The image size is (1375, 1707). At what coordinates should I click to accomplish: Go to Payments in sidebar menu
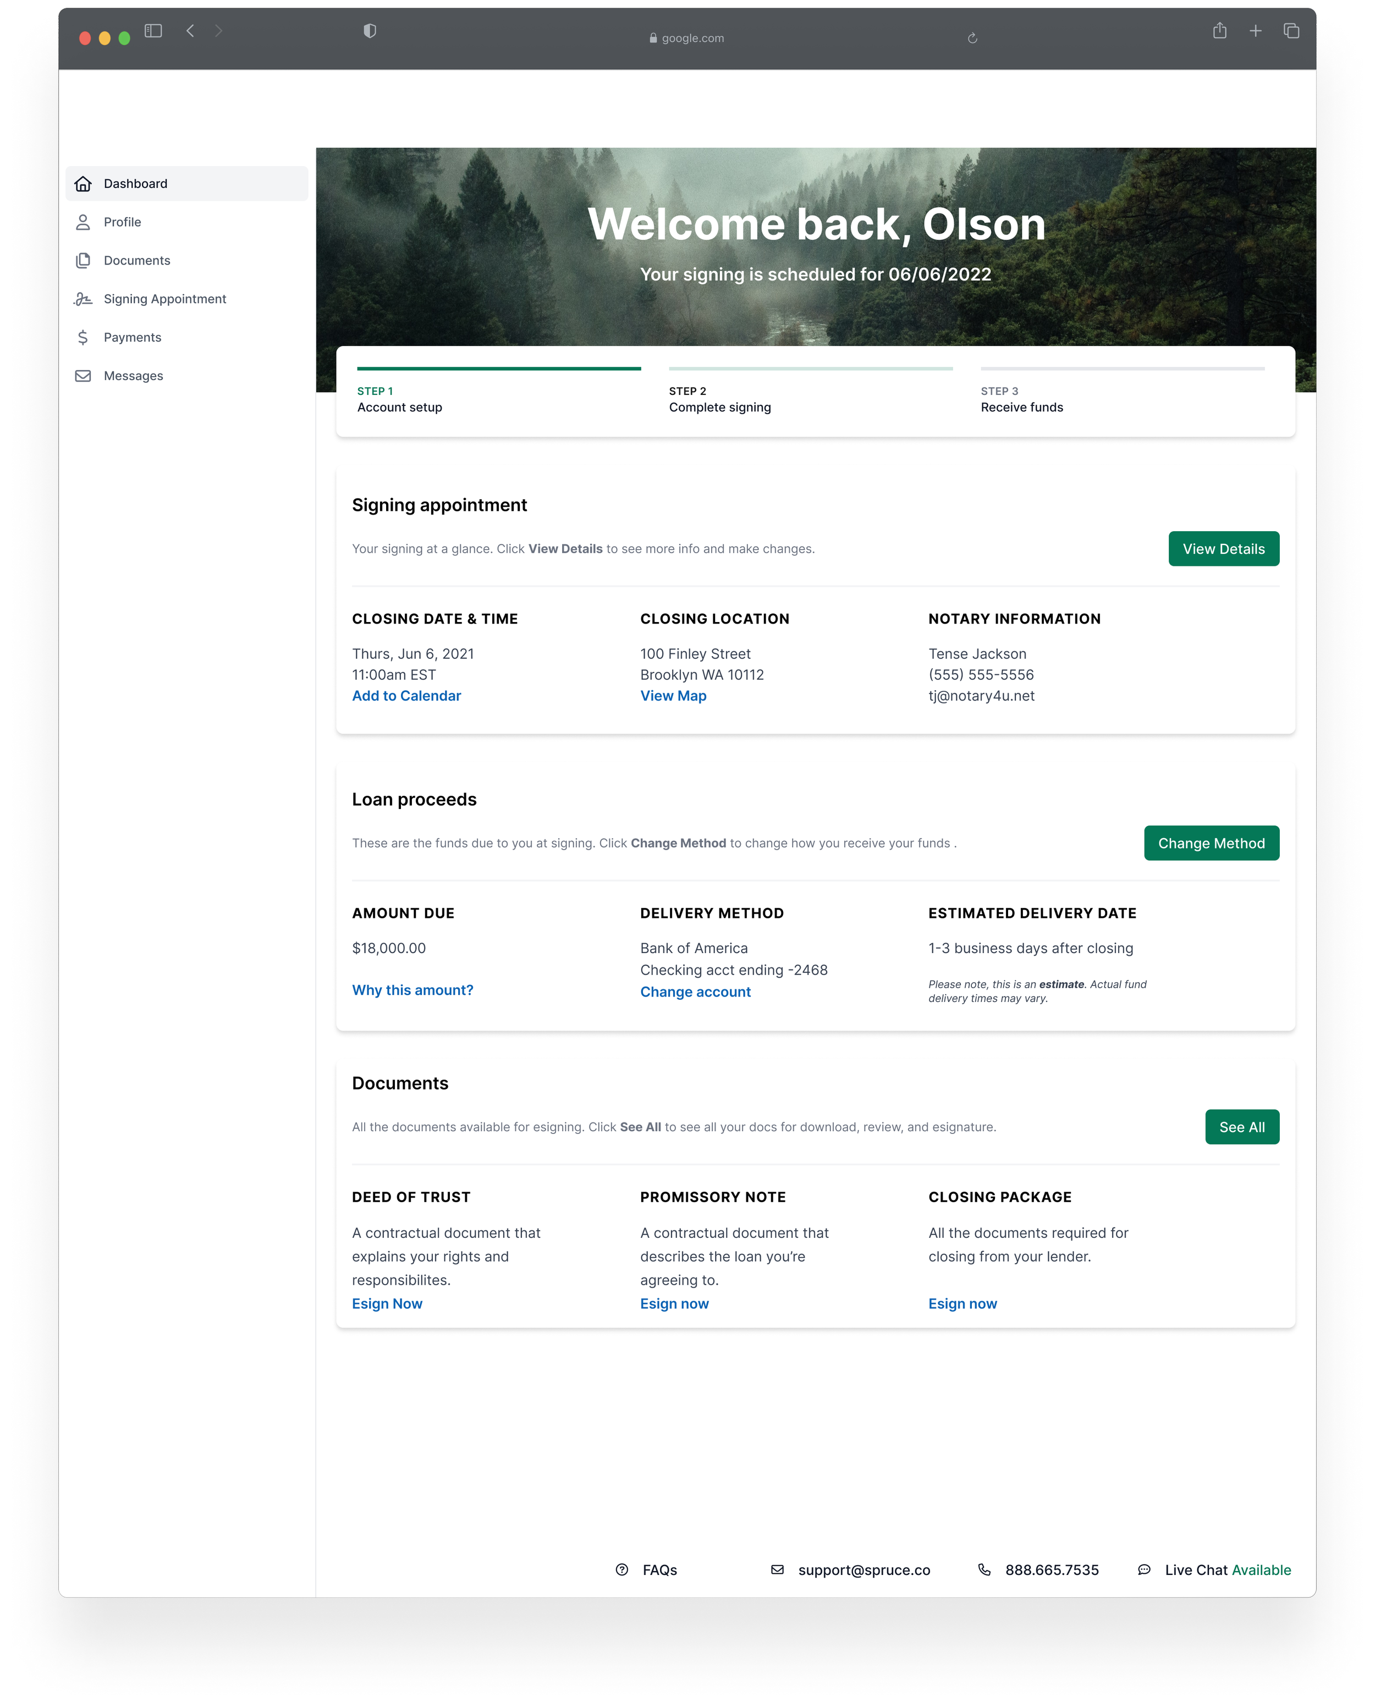click(132, 337)
